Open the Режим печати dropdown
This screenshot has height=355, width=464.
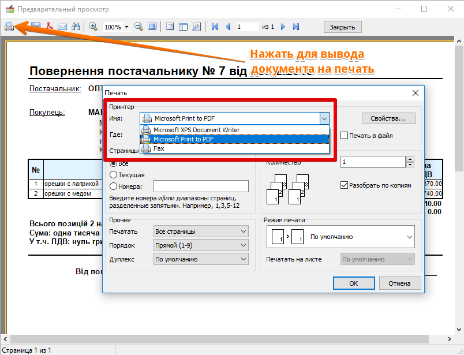click(340, 237)
